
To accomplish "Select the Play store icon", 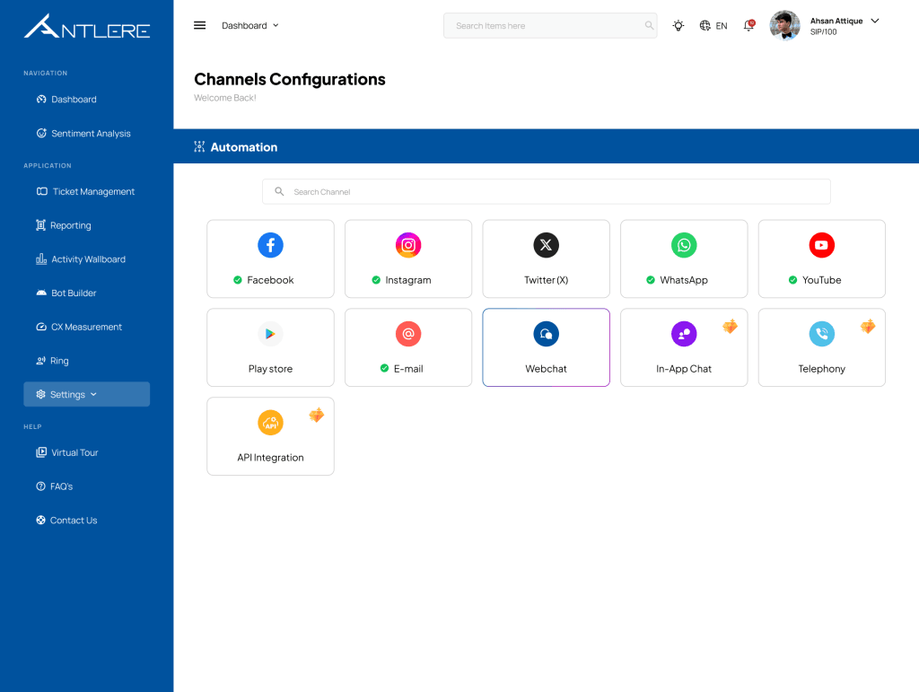I will [x=270, y=334].
